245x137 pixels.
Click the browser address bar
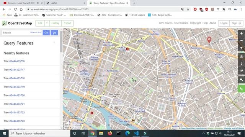pos(103,9)
